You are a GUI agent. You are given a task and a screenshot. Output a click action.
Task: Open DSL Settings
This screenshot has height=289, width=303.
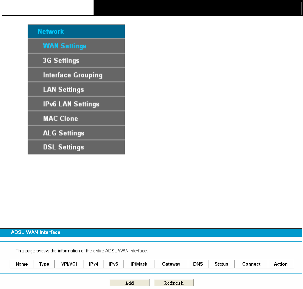tap(76, 147)
